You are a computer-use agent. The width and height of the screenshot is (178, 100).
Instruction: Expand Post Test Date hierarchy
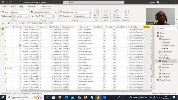(x=158, y=52)
